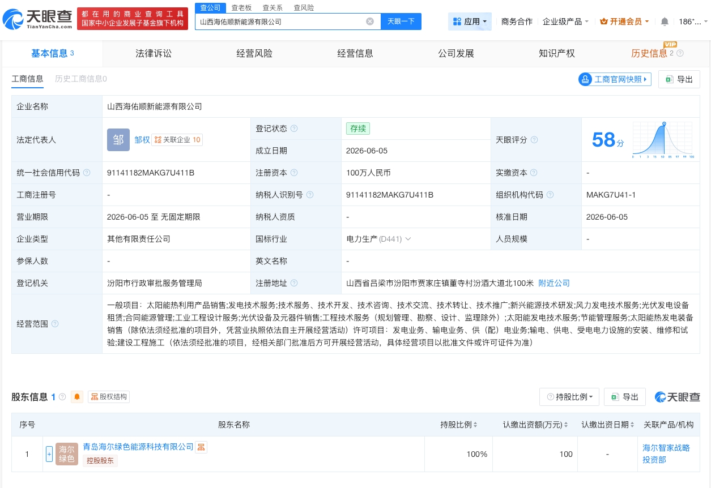
Task: Open the 海尔智家战略投资部 link
Action: 666,453
